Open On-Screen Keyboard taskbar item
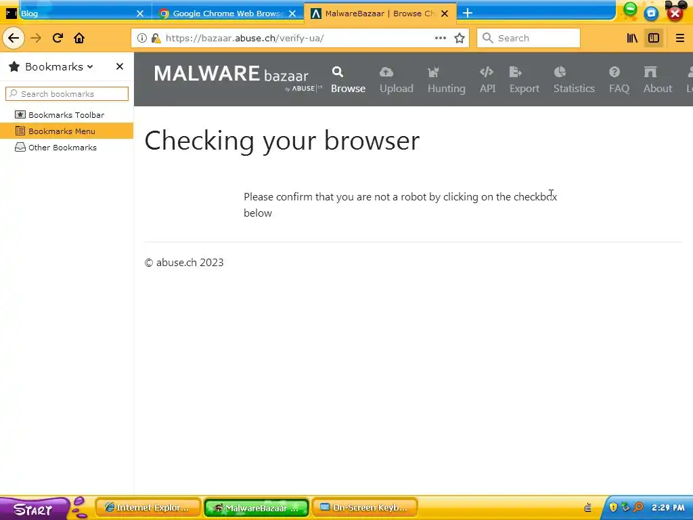The width and height of the screenshot is (693, 520). [365, 508]
